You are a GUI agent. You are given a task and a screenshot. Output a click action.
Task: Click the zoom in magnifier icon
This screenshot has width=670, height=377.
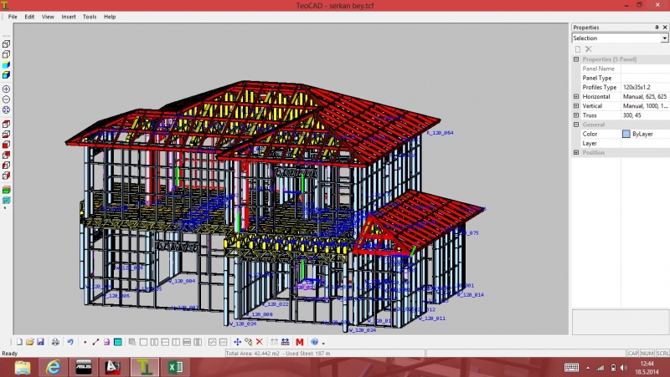(6, 89)
